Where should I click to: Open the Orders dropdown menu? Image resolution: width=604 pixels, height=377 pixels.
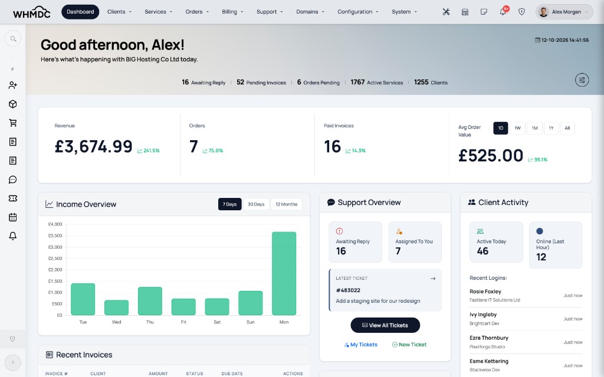(x=197, y=12)
